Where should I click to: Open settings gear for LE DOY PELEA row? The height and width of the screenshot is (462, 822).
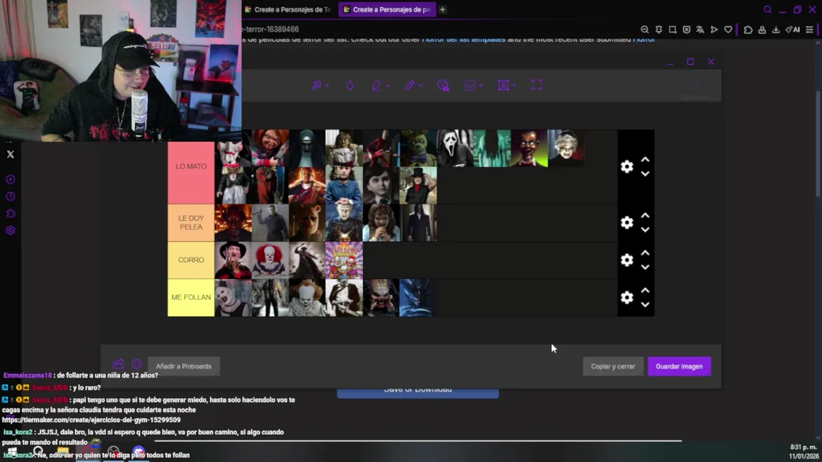point(627,223)
